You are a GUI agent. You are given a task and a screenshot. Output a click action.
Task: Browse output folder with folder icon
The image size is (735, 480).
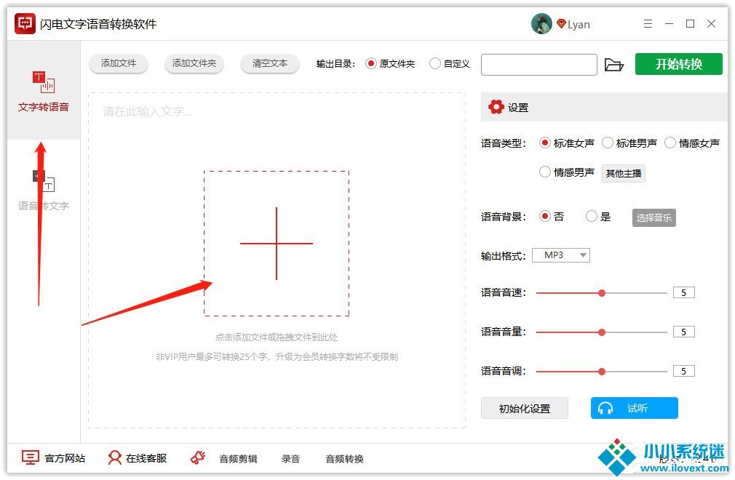point(613,65)
